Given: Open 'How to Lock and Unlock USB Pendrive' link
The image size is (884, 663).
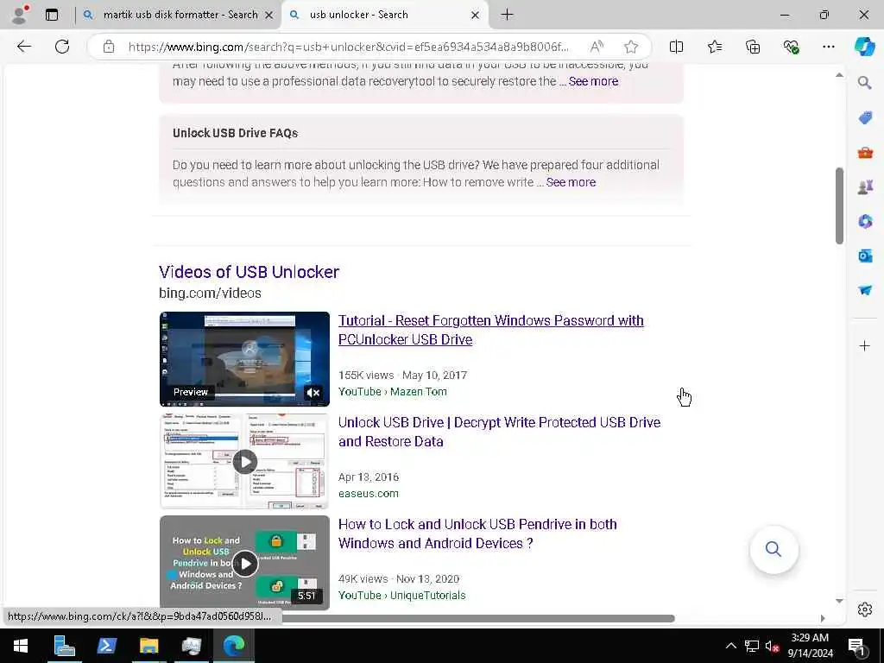Looking at the screenshot, I should pyautogui.click(x=477, y=534).
